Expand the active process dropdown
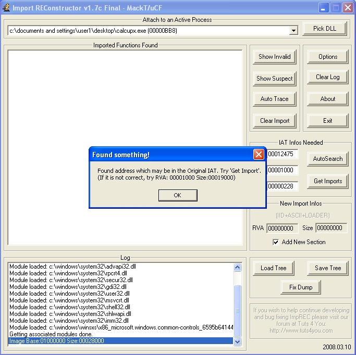 click(293, 31)
